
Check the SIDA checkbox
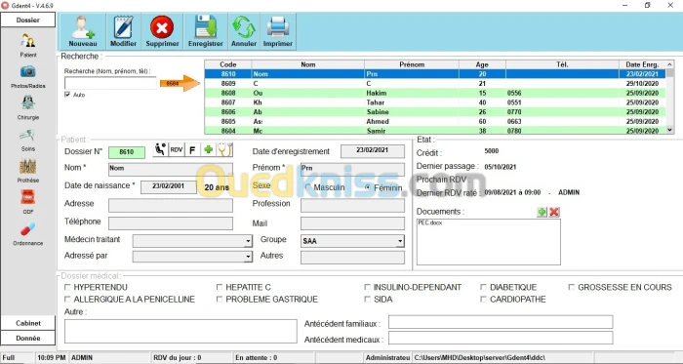tap(368, 300)
